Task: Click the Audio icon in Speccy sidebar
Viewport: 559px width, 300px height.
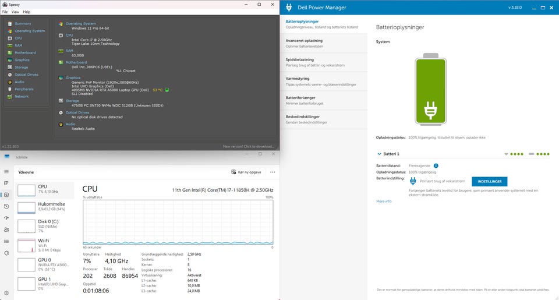Action: coord(10,82)
